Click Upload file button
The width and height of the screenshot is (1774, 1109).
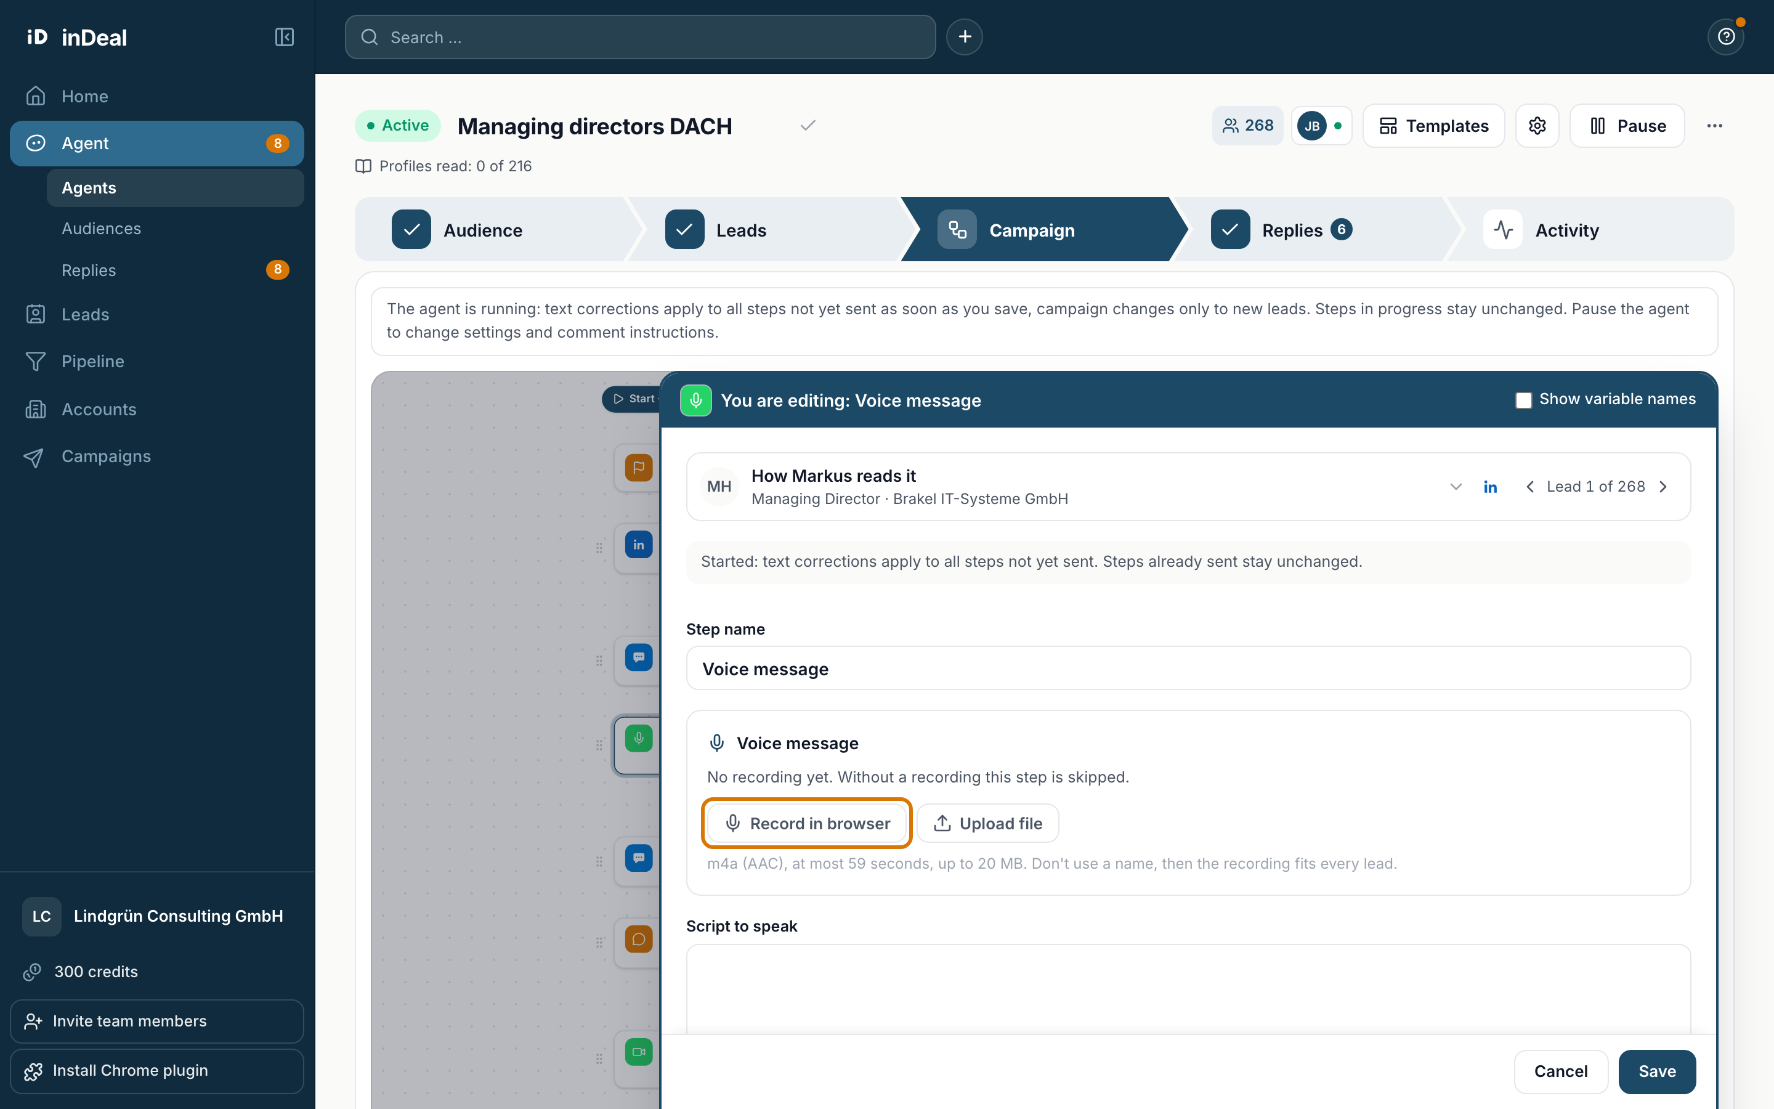(x=987, y=823)
